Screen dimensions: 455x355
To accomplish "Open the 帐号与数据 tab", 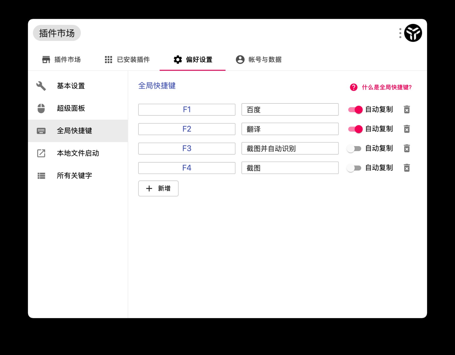I will click(258, 59).
